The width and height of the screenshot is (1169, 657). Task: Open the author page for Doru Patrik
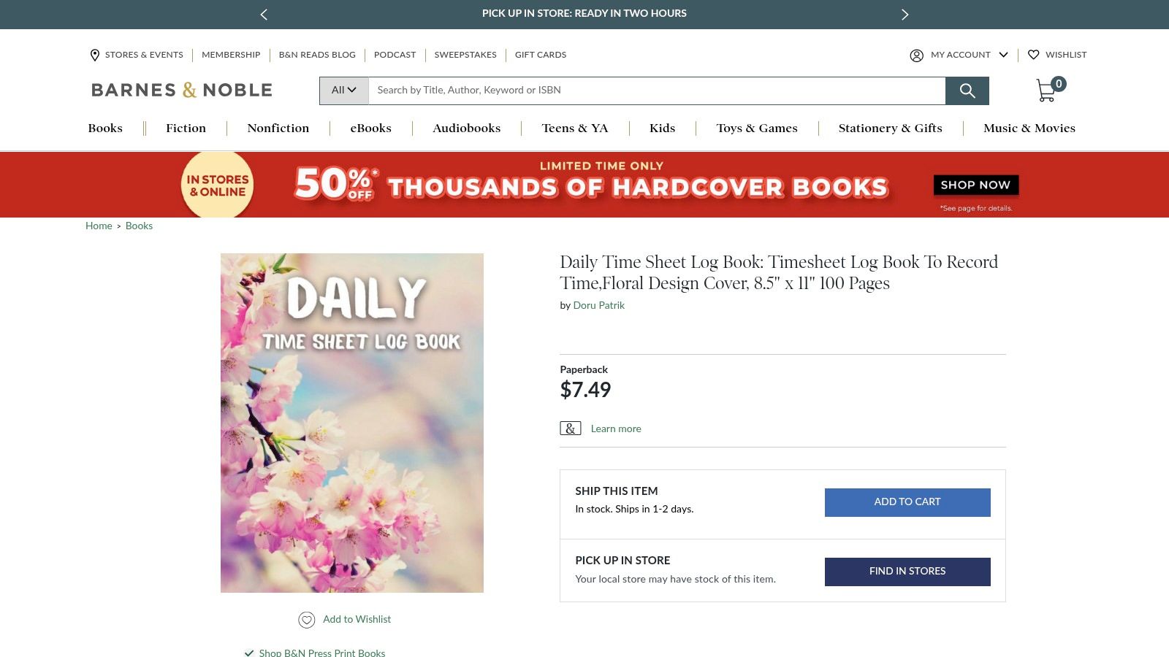click(598, 305)
